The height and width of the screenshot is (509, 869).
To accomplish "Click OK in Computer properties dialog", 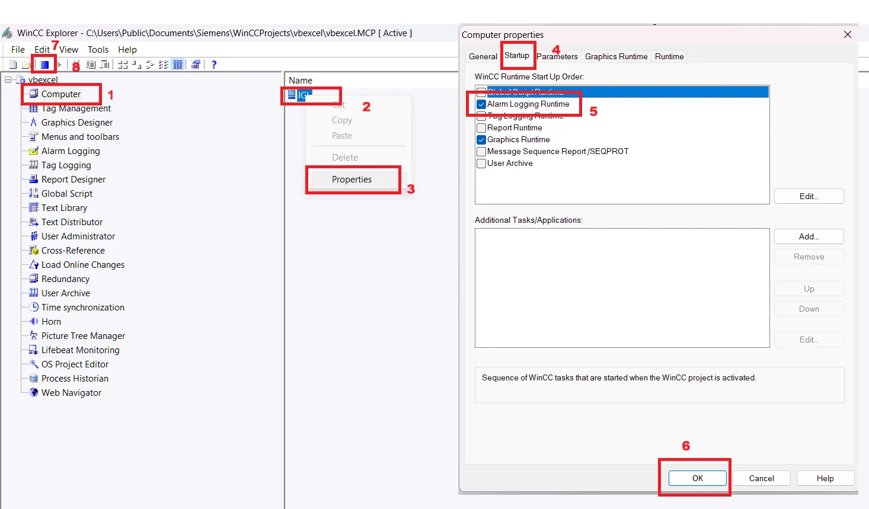I will point(698,478).
